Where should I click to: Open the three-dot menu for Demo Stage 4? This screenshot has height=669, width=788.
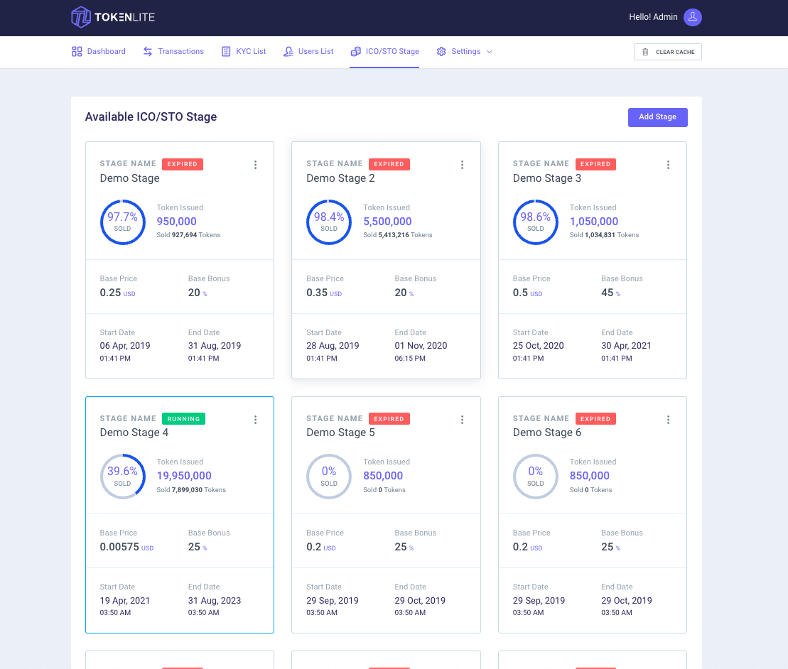(255, 420)
